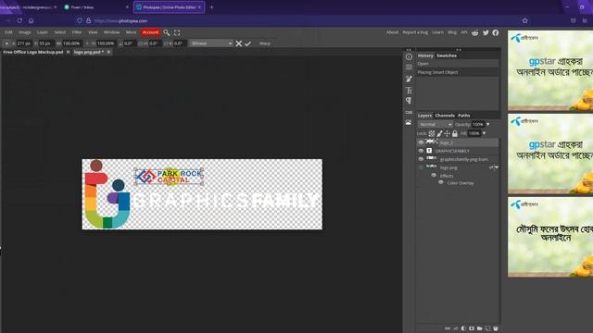593x333 pixels.
Task: Hide the graphicsfamily-png layer
Action: coord(421,159)
